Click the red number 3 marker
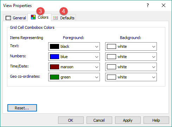Viewport: 172px width, 127px height. [40, 11]
